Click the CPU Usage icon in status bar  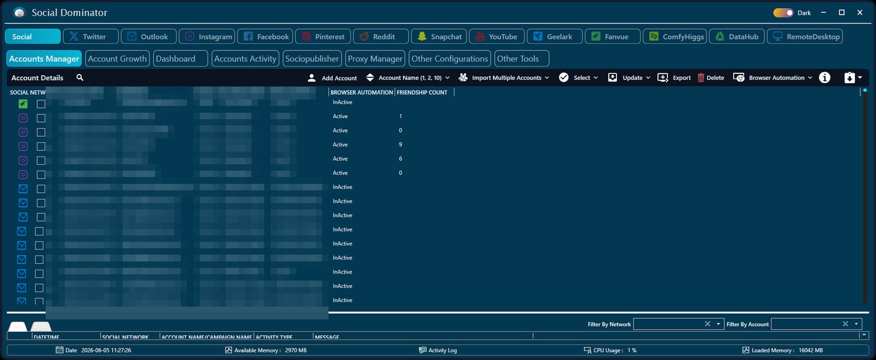pyautogui.click(x=587, y=350)
